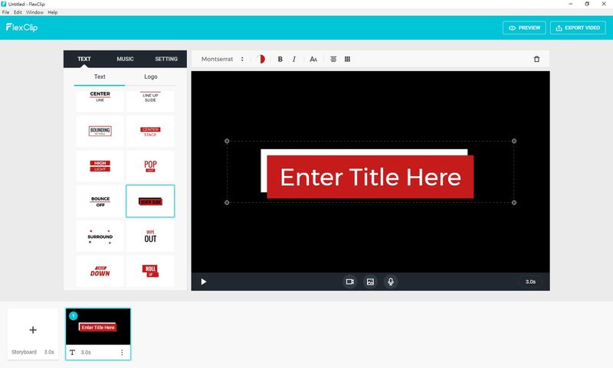Delete the selected text with trash icon
Viewport: 613px width, 368px height.
coord(536,60)
